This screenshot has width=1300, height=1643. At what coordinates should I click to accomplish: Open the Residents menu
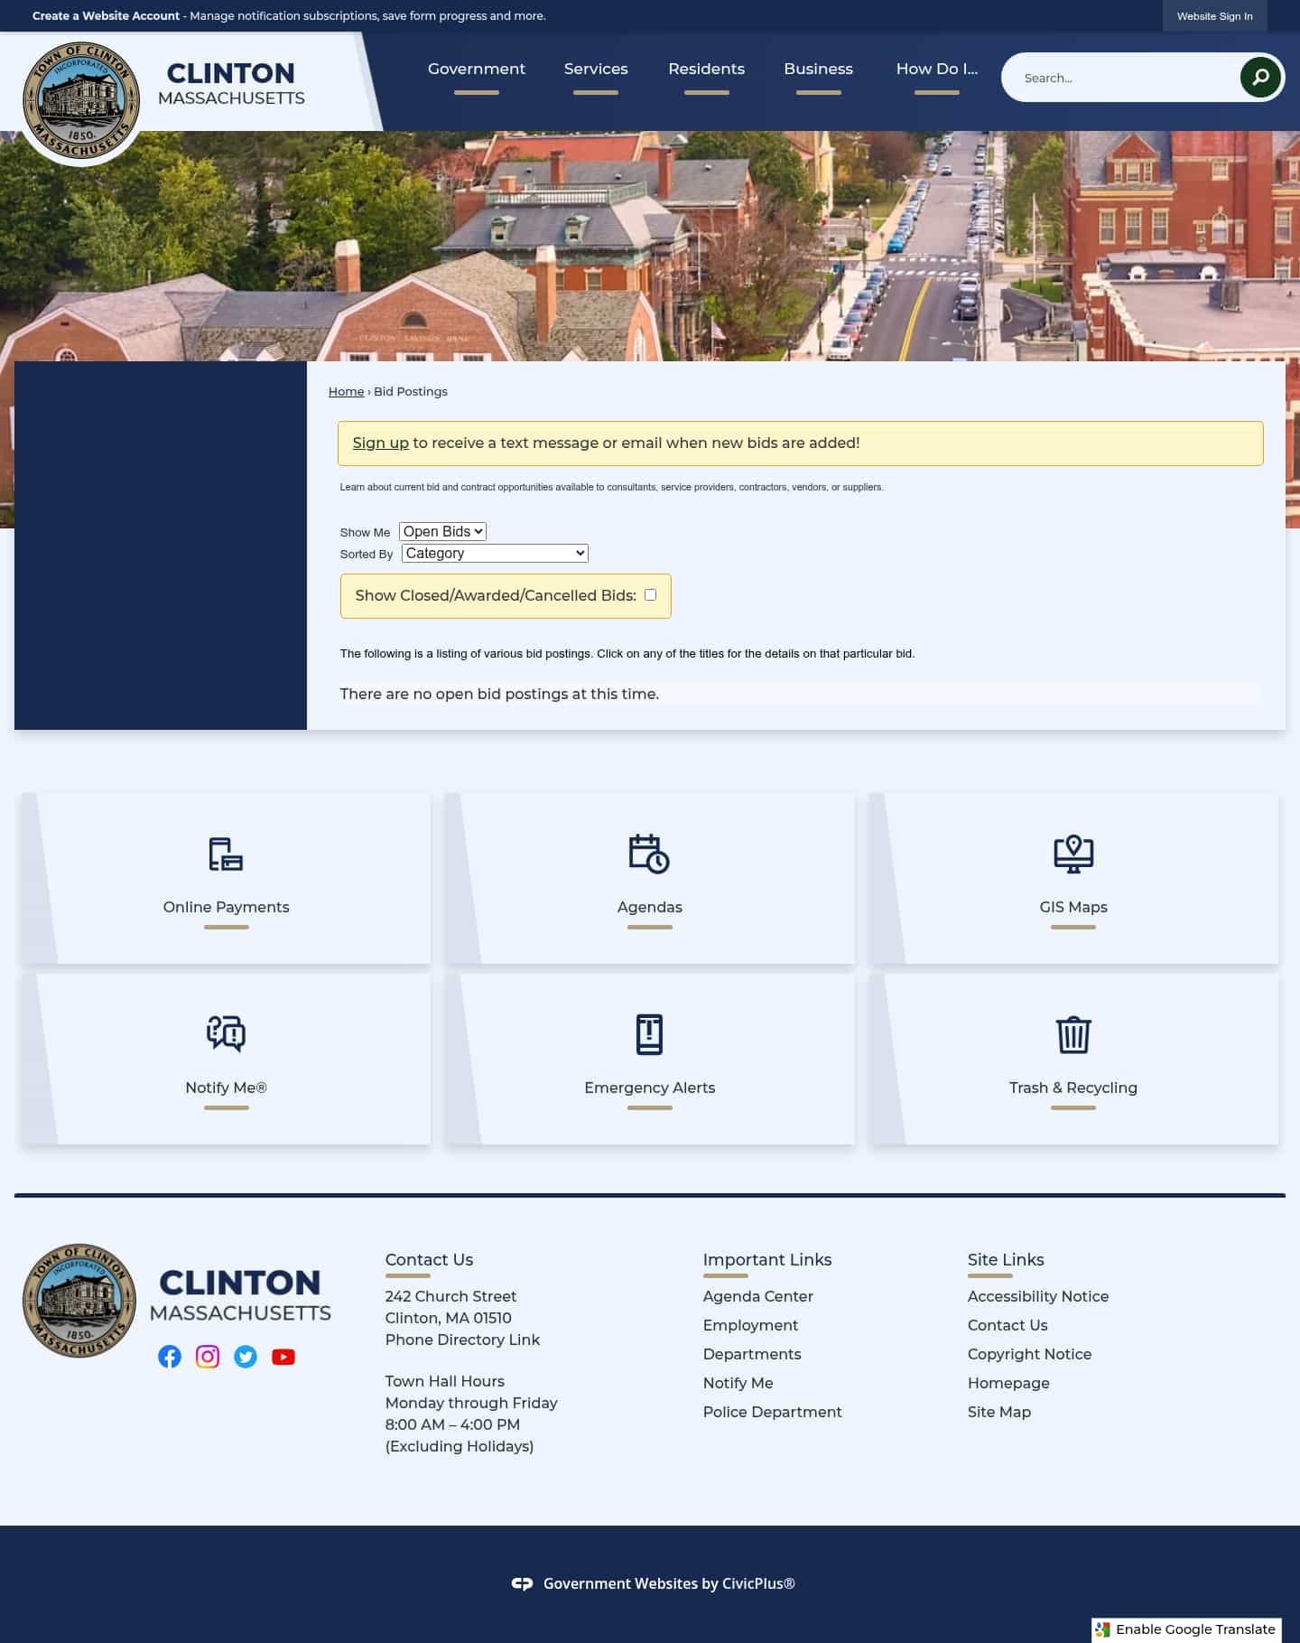[707, 69]
